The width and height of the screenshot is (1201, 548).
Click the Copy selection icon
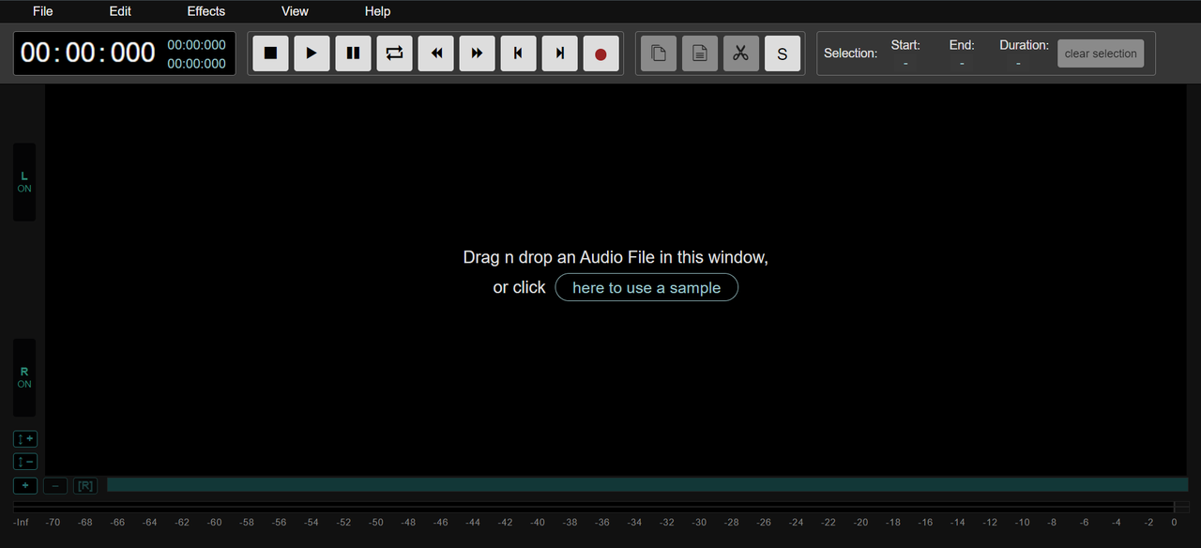click(x=659, y=53)
